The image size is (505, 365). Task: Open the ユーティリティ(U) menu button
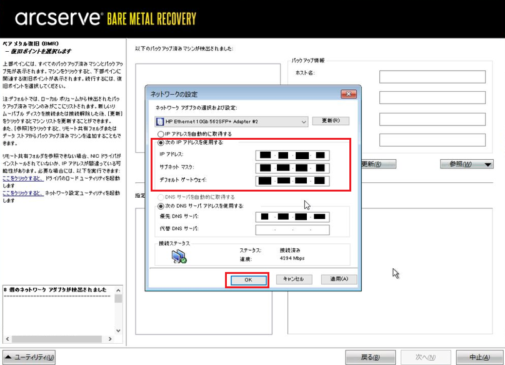coord(29,358)
